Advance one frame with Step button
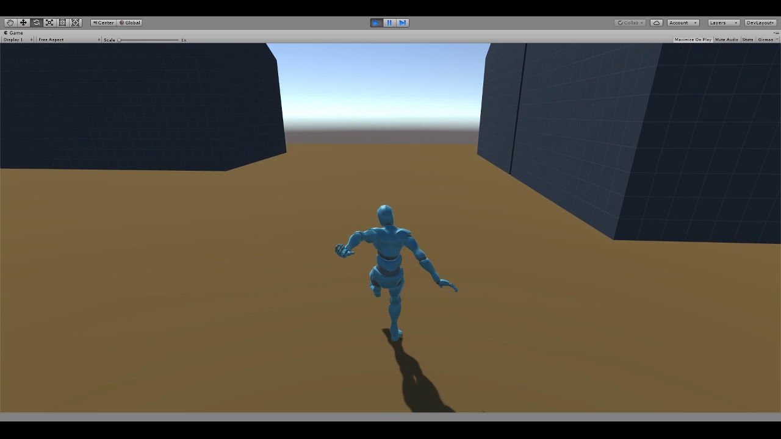The image size is (781, 439). 403,23
